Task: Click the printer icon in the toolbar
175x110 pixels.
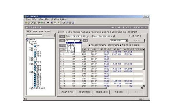Action: coord(38,22)
